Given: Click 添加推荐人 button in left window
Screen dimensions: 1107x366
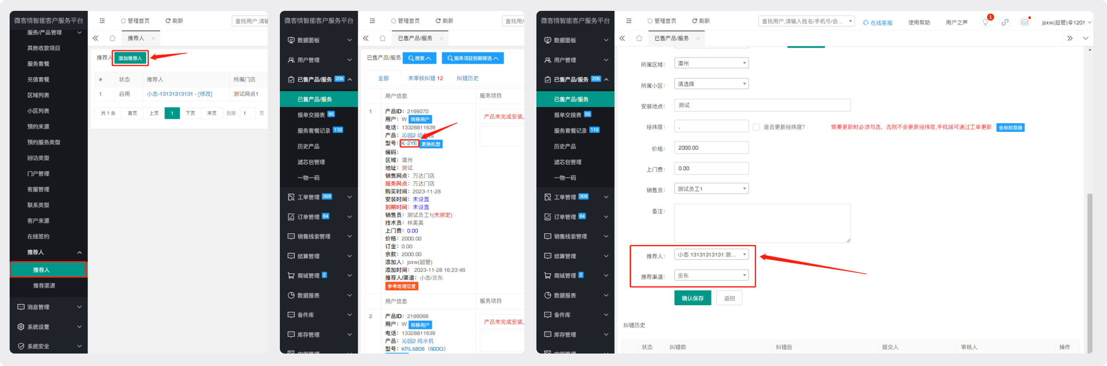Looking at the screenshot, I should (x=130, y=58).
